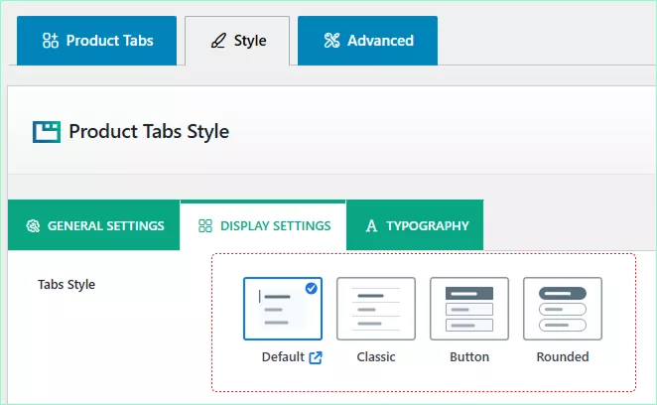Open the external link icon next to Default
Viewport: 657px width, 405px height.
point(316,357)
